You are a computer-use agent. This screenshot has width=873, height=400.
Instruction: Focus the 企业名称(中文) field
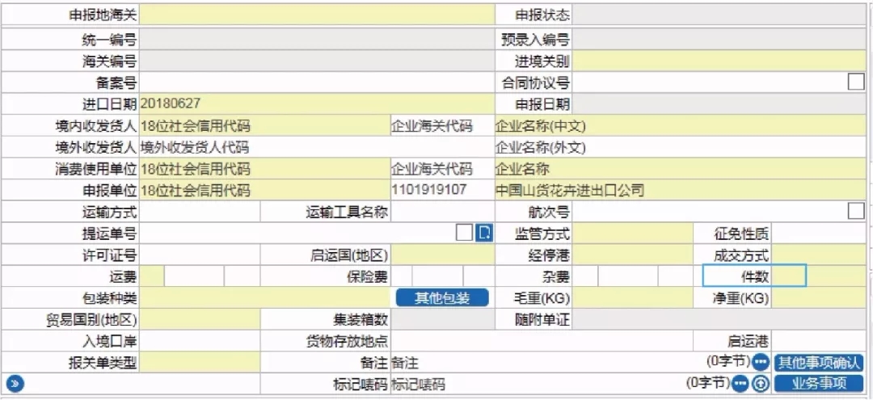681,126
